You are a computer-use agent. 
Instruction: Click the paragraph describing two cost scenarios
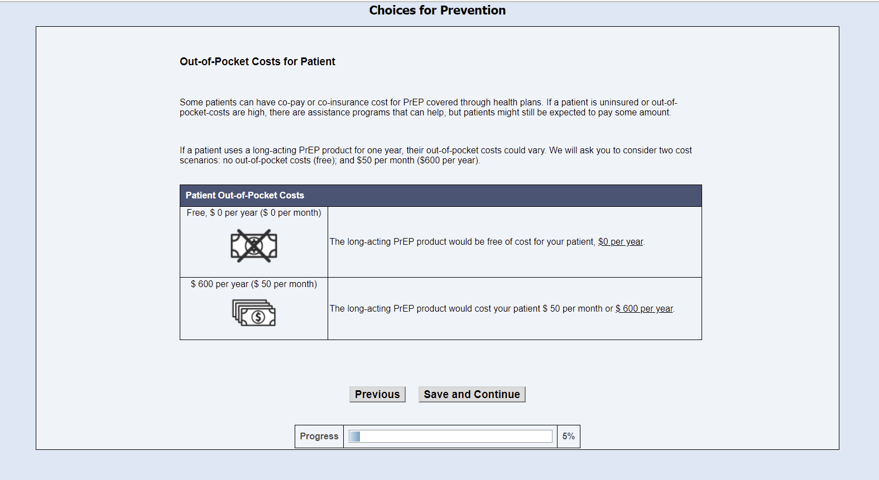pos(435,156)
